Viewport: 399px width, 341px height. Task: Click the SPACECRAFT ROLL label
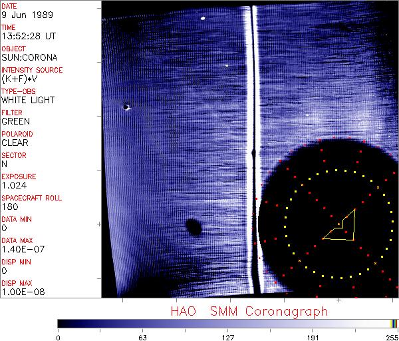click(32, 198)
